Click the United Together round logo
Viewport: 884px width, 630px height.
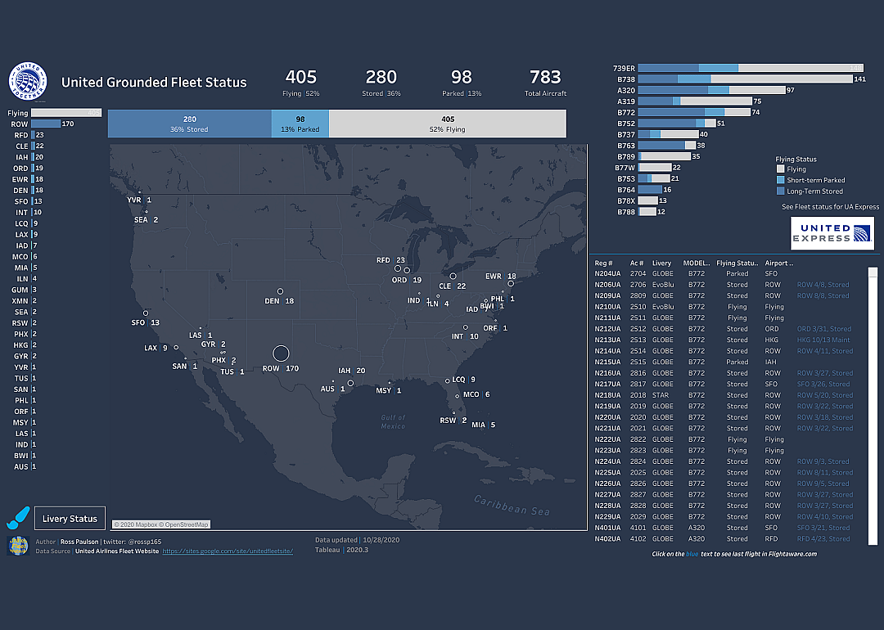point(28,81)
